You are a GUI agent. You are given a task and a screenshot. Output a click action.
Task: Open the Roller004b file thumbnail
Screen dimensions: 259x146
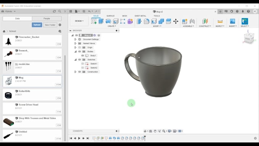tap(8, 95)
